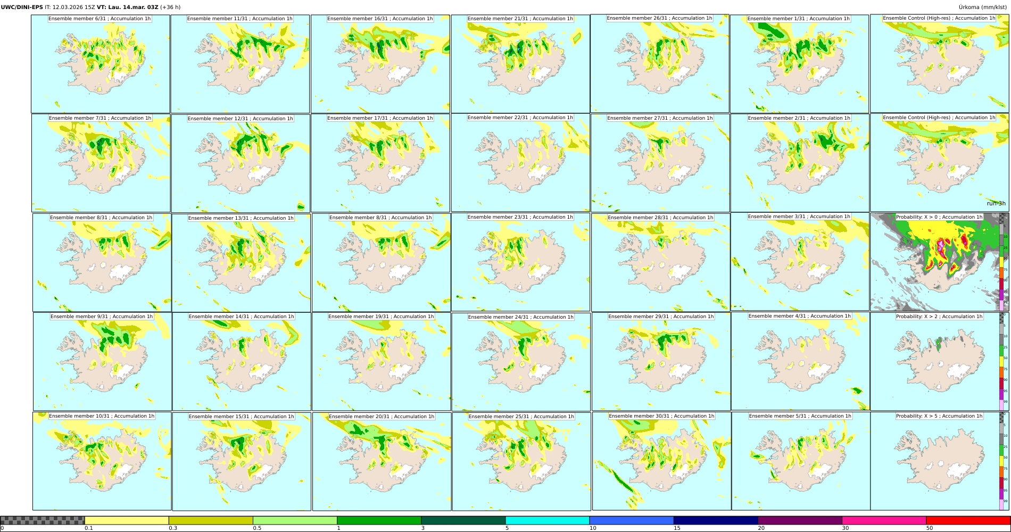Pick the light green 0.5–1 legend swatch
The image size is (1011, 532).
click(295, 520)
